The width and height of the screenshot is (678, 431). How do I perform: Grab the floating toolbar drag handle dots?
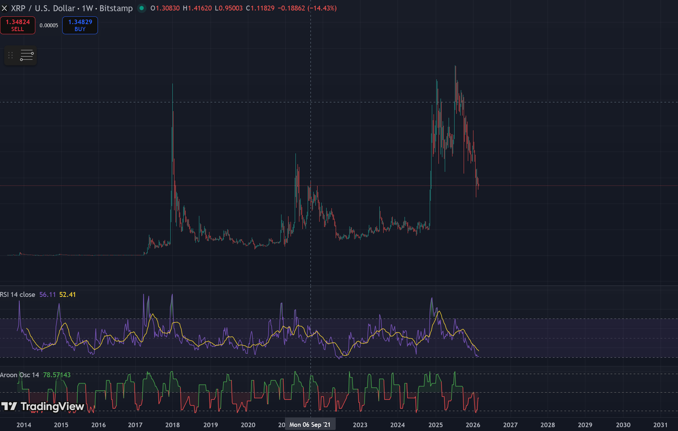point(10,55)
